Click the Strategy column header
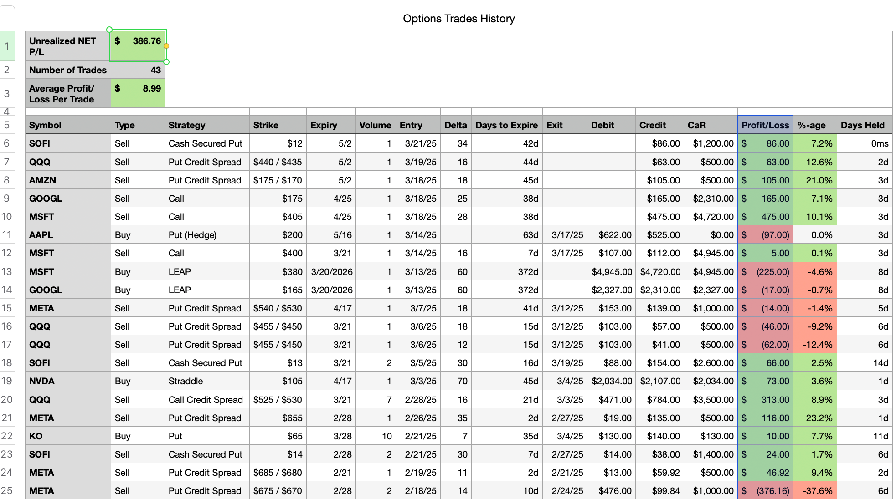896x499 pixels. [x=207, y=125]
